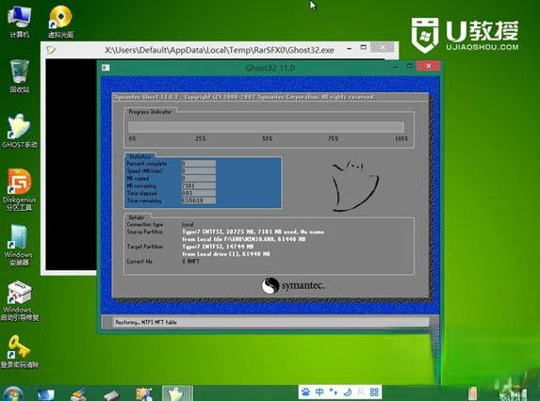Viewport: 540px width, 401px height.
Task: Click the 'Speed (MB/min)' label
Action: pyautogui.click(x=144, y=171)
